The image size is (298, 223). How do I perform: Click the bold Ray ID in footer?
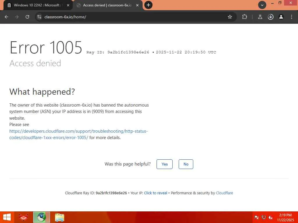(x=111, y=193)
